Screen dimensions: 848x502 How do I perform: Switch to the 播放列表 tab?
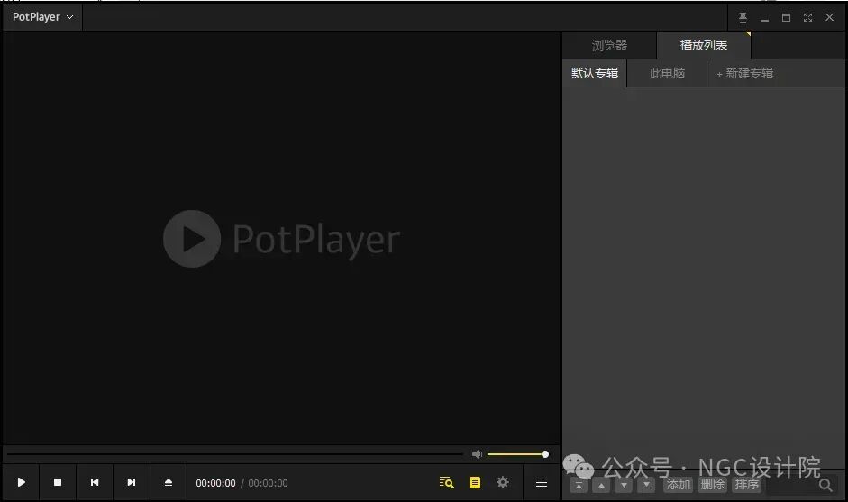(704, 45)
